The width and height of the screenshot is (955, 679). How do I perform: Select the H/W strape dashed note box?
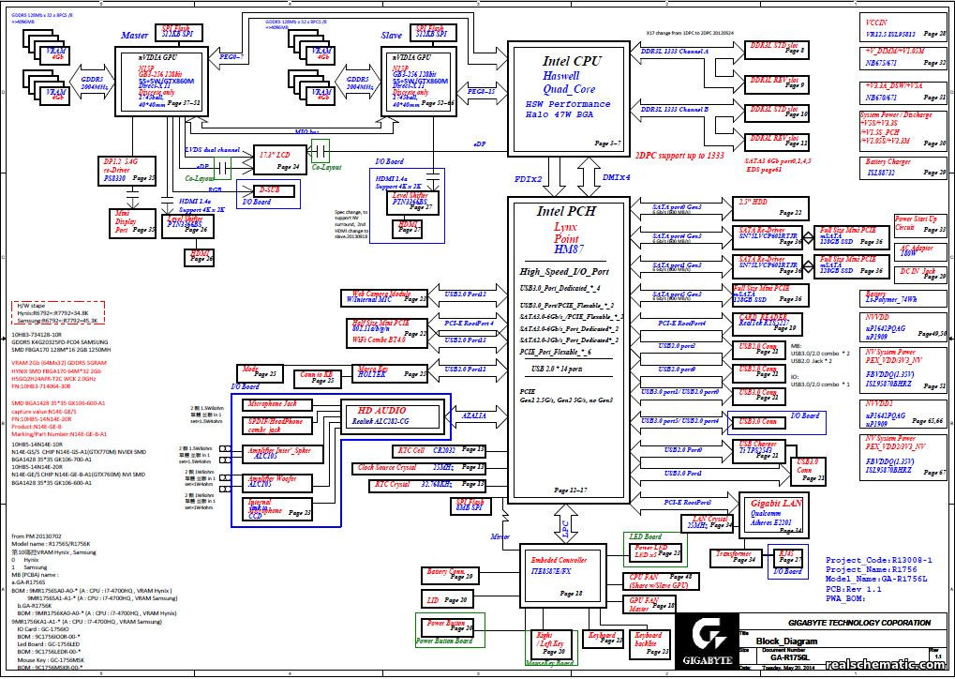[59, 313]
